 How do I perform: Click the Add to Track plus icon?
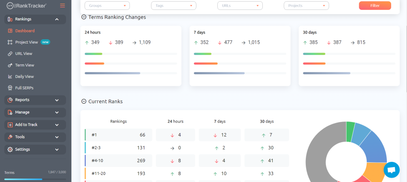click(10, 125)
